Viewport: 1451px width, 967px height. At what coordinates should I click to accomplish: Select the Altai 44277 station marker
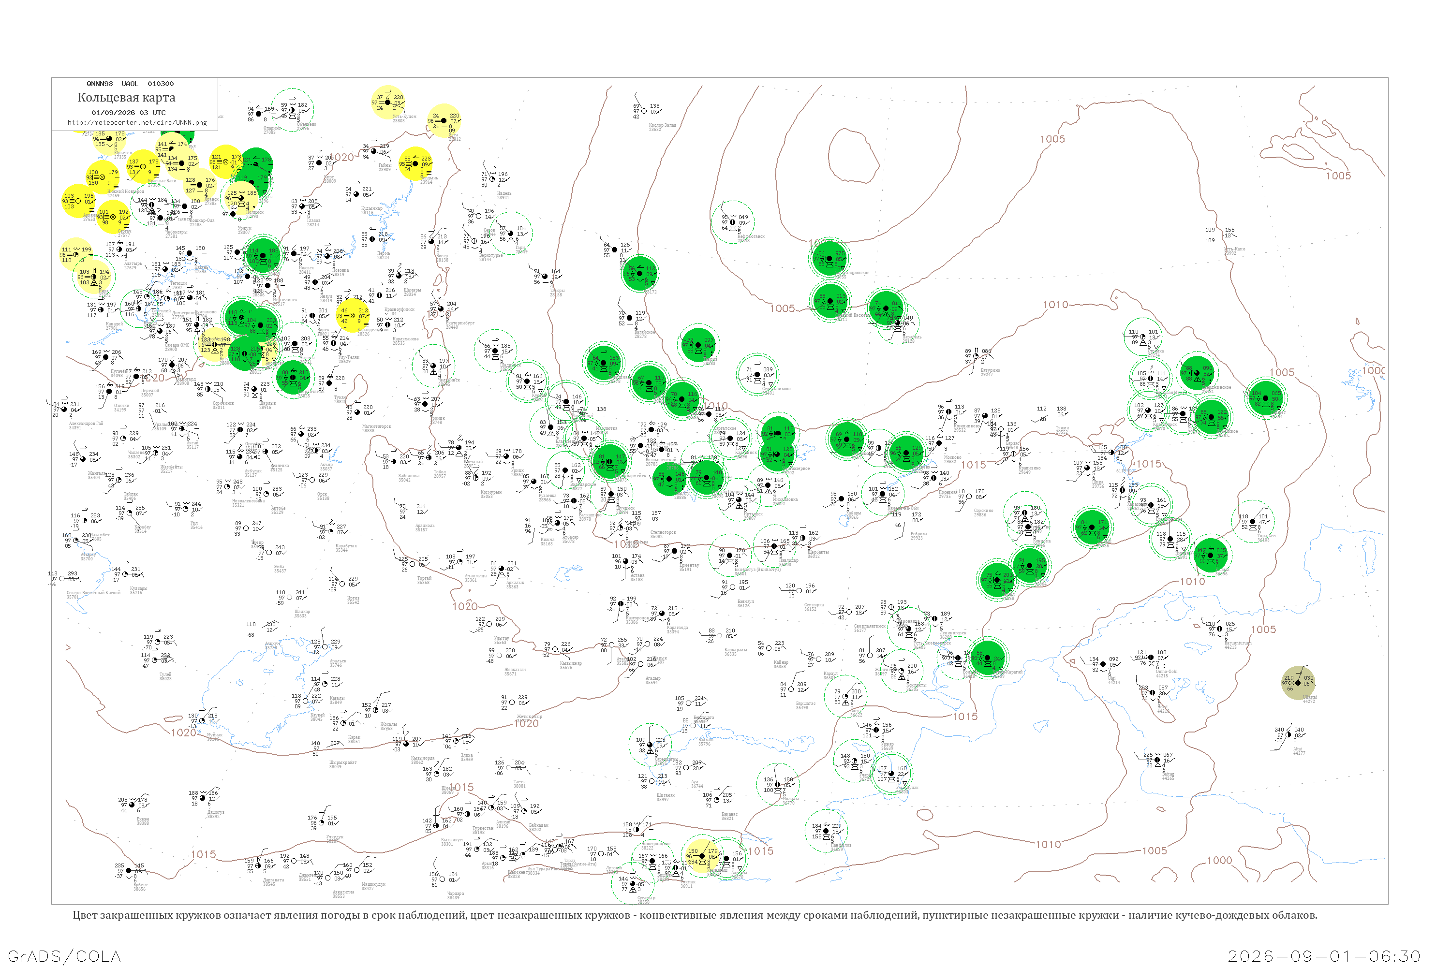pos(1288,735)
